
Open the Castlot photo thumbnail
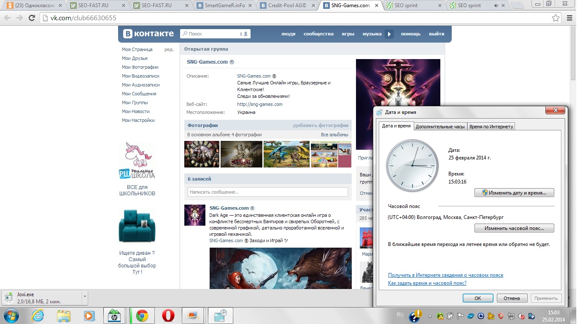click(242, 154)
